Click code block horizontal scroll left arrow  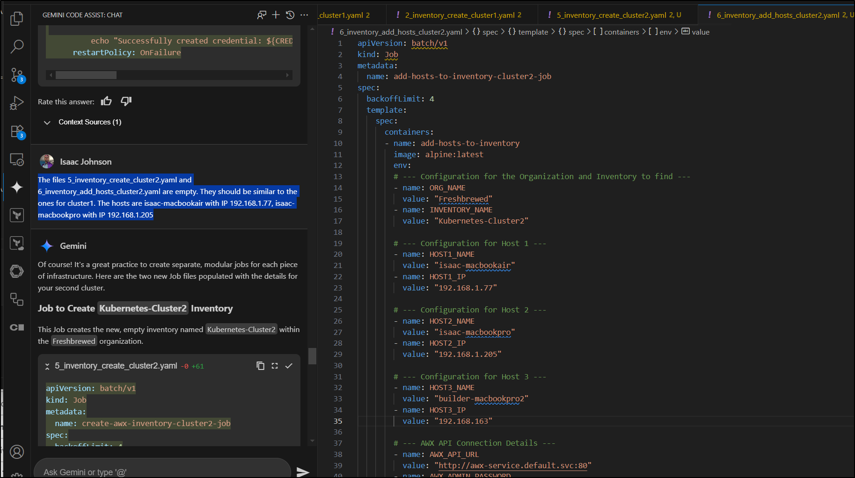[50, 75]
